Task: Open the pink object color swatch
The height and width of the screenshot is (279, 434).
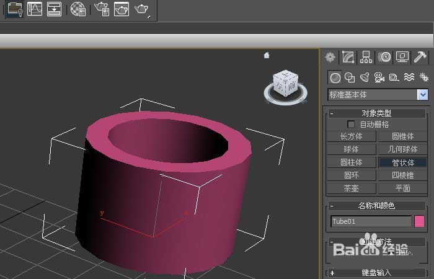Action: pos(420,221)
